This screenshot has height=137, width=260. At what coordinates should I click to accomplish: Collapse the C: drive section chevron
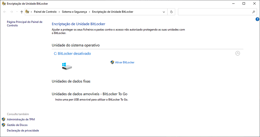pos(238,53)
